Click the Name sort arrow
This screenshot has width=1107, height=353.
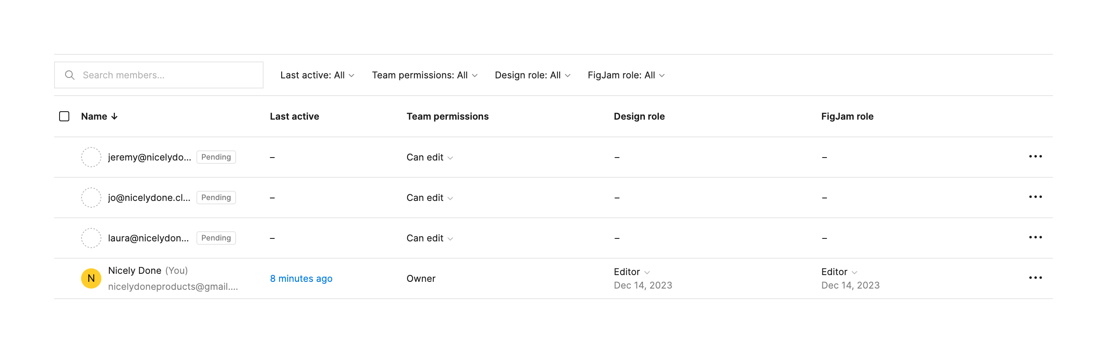[114, 117]
